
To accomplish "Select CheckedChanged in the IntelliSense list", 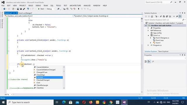I will click(x=43, y=80).
